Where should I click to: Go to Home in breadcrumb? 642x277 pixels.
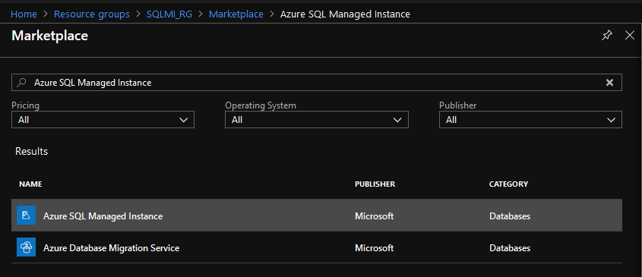pos(24,14)
